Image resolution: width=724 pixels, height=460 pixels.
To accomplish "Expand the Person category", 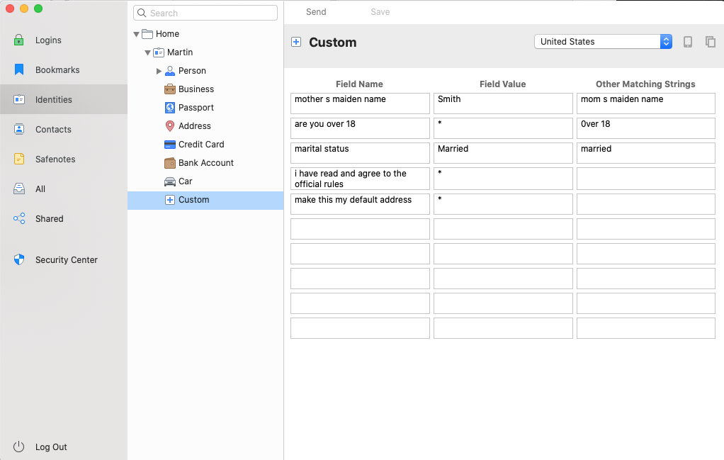I will (x=159, y=70).
